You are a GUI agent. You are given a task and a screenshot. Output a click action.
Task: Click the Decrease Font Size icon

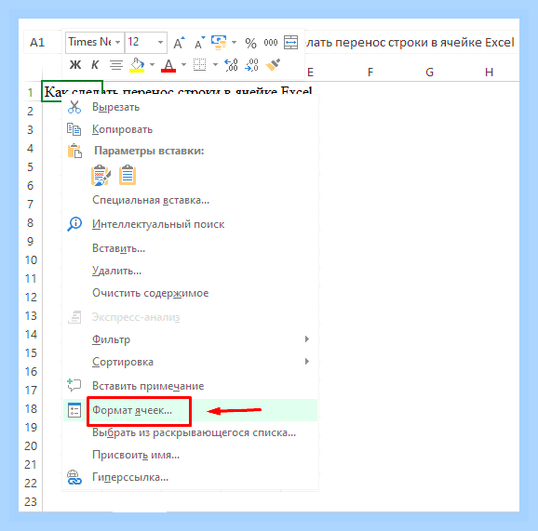[199, 43]
